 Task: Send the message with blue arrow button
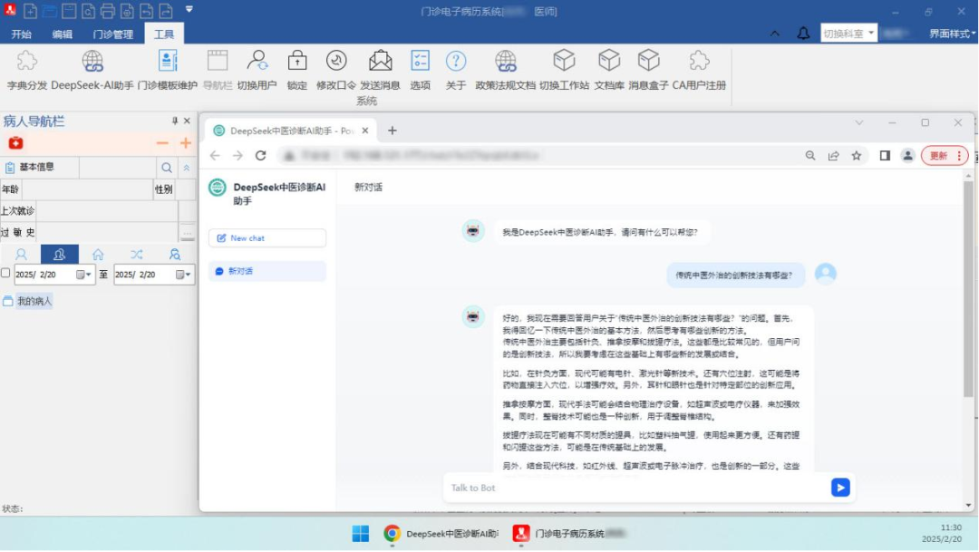[840, 487]
